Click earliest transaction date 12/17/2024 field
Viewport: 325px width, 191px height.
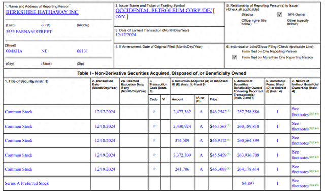[125, 35]
